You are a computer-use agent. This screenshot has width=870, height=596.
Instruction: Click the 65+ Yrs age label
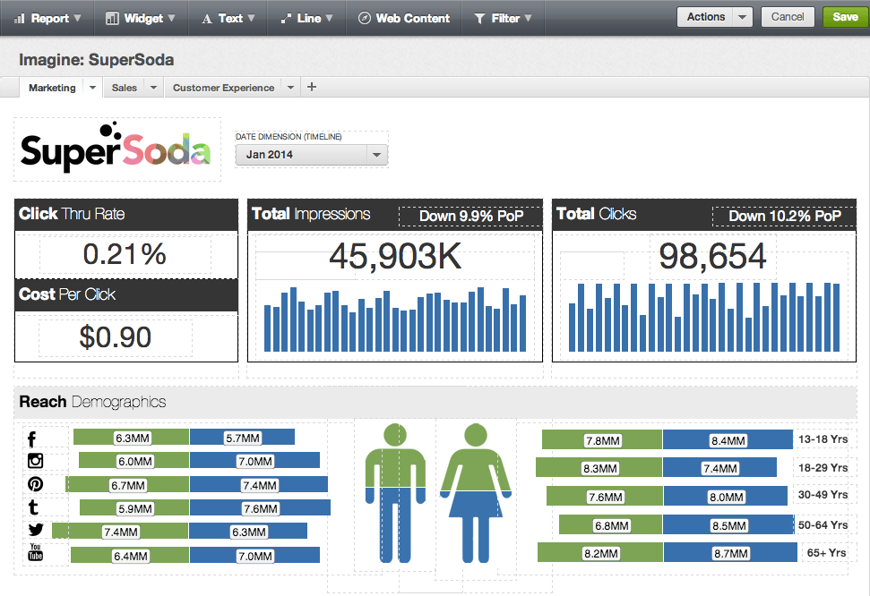(x=827, y=553)
